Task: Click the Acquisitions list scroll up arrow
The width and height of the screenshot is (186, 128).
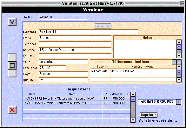Action: click(133, 94)
